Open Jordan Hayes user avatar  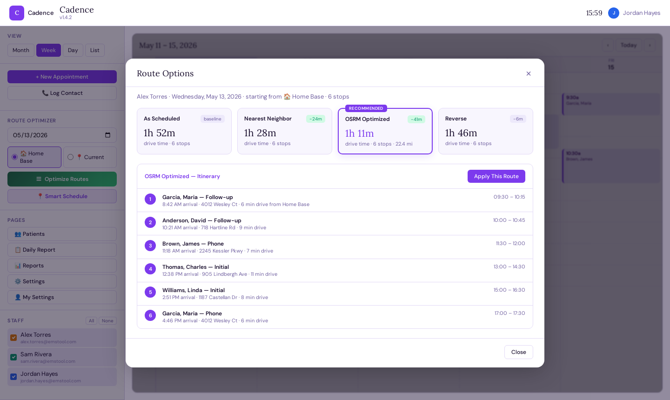point(614,13)
